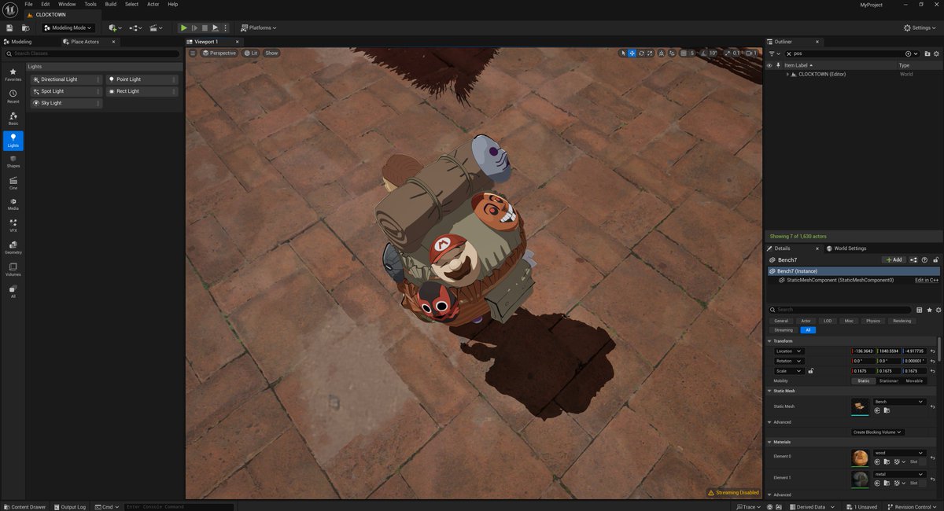Save the current level with the save icon
Screen dimensions: 944x511
(x=9, y=28)
